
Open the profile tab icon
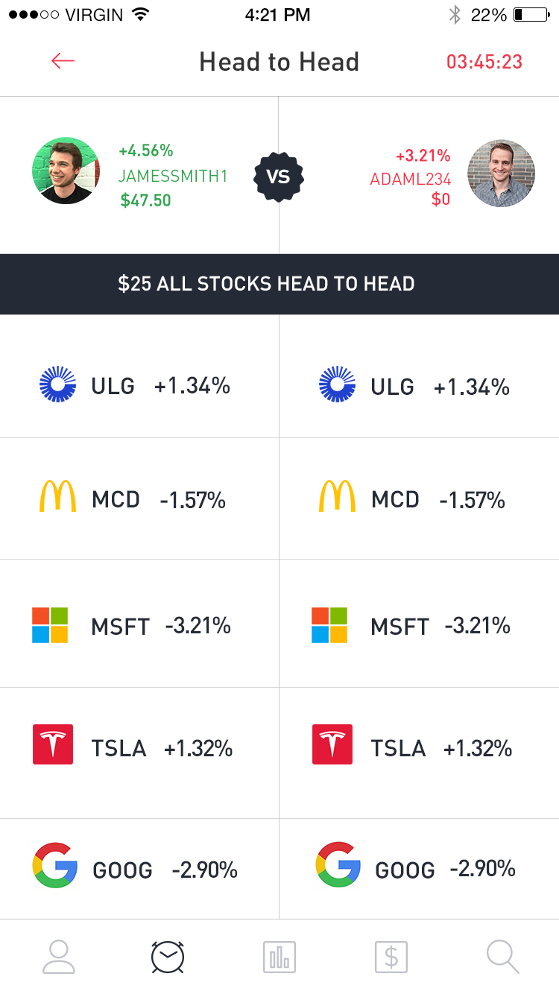58,957
